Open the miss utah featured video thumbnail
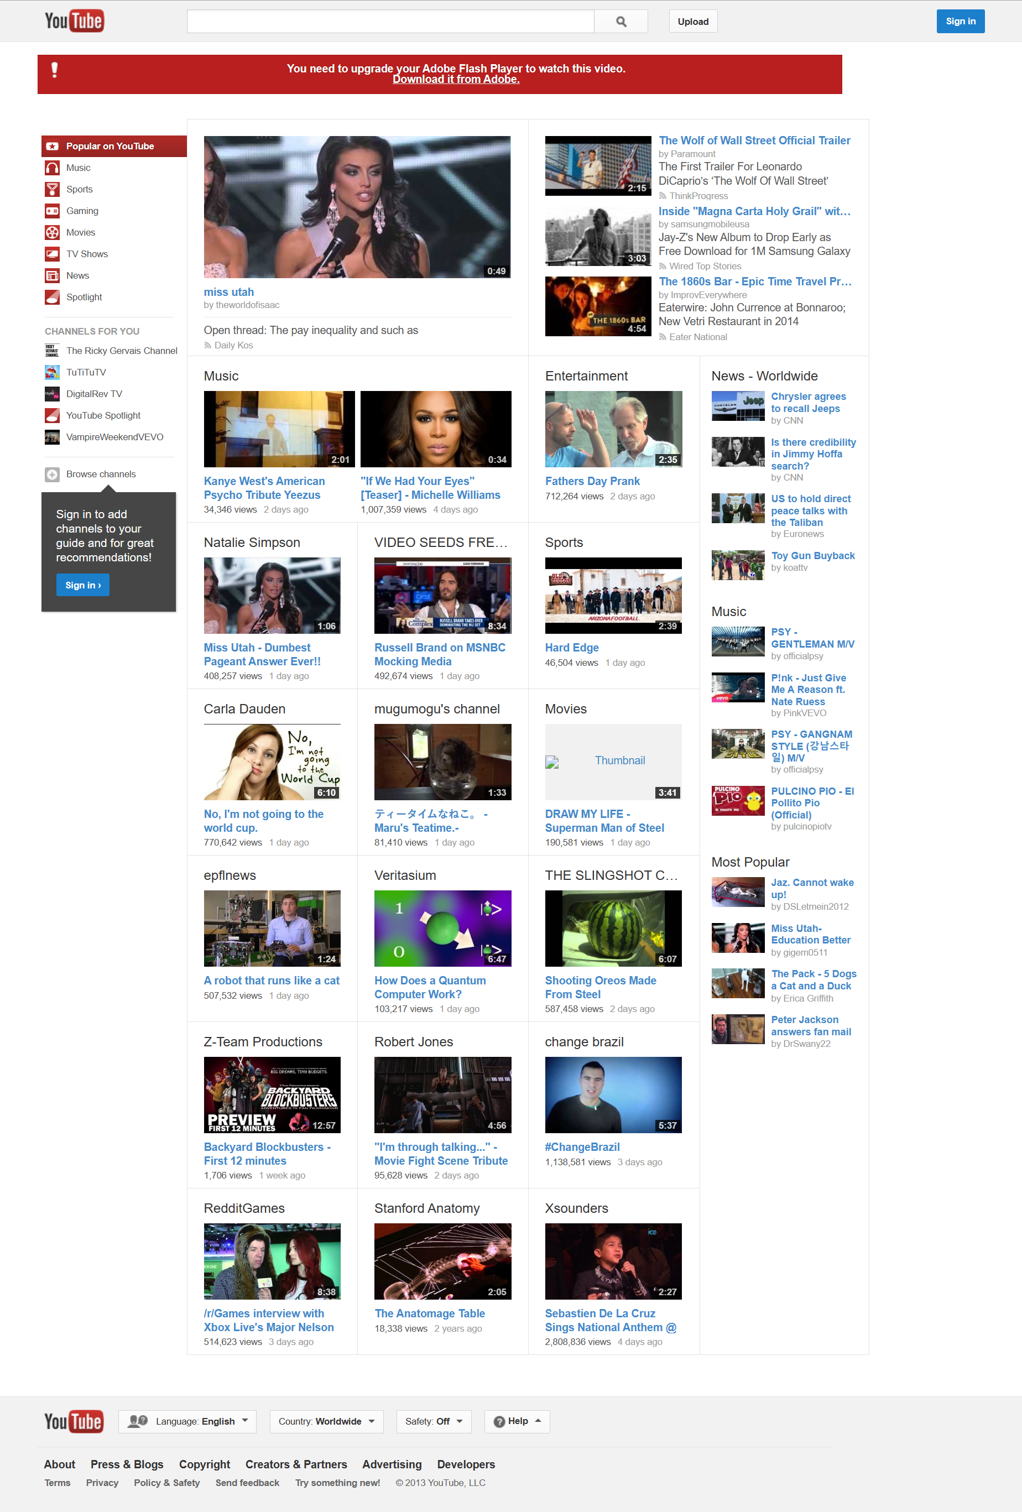The width and height of the screenshot is (1022, 1512). (357, 207)
